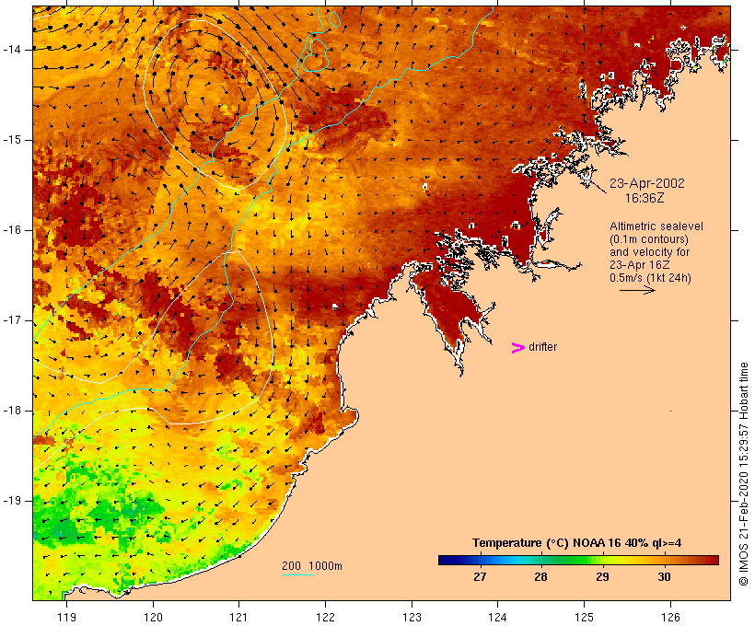755x626 pixels.
Task: Click the longitude axis label '126'
Action: tap(670, 617)
